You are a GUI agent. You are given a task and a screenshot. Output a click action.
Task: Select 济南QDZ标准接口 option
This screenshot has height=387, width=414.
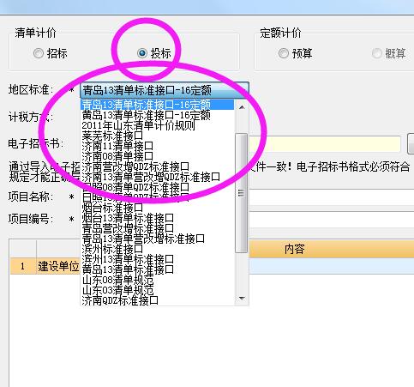pos(157,300)
